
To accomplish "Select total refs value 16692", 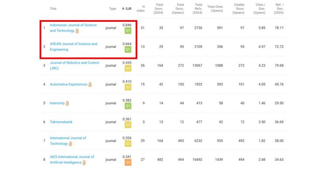I will (198, 160).
